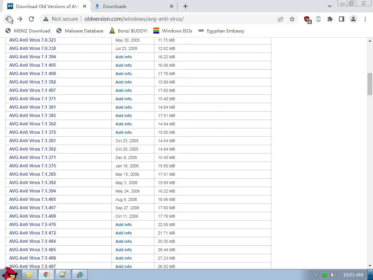373x280 pixels.
Task: Toggle the browser side panel icon
Action: click(x=342, y=19)
